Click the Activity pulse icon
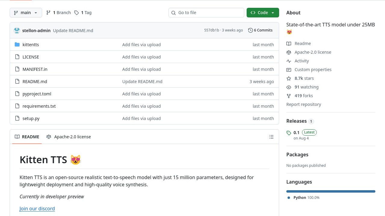Viewport: 385px width, 216px height. tap(289, 61)
